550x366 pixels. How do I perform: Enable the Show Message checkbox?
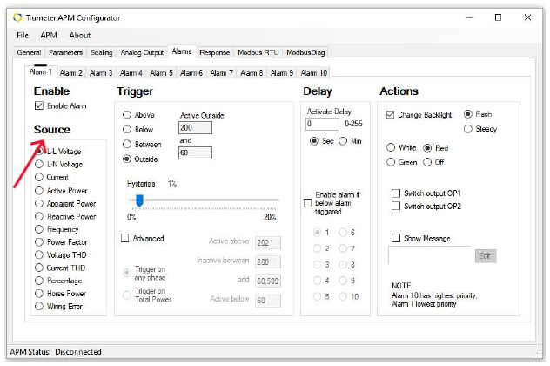(396, 238)
